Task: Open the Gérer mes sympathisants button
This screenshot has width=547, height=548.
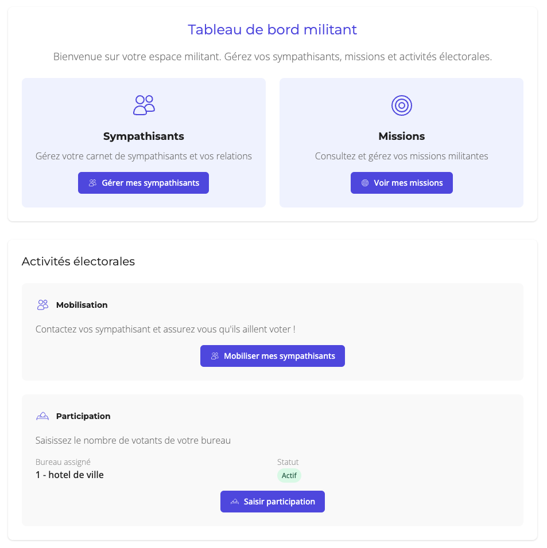Action: pyautogui.click(x=143, y=183)
